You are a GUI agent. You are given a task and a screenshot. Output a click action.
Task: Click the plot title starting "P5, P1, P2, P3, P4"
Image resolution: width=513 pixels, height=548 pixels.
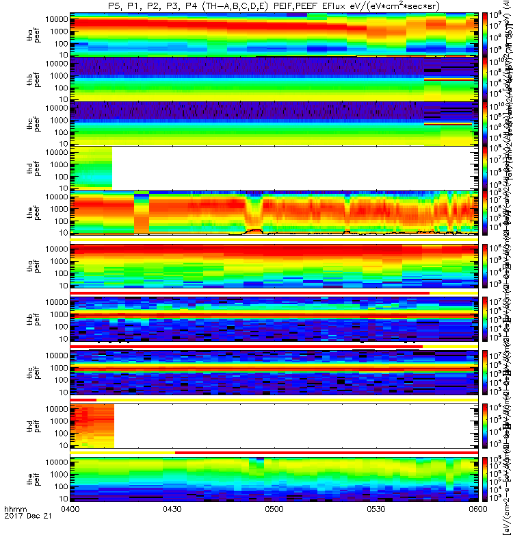[274, 6]
